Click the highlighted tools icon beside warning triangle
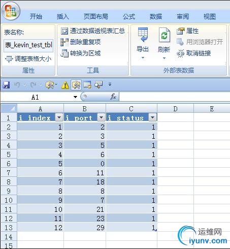The width and height of the screenshot is (230, 249). 76,85
